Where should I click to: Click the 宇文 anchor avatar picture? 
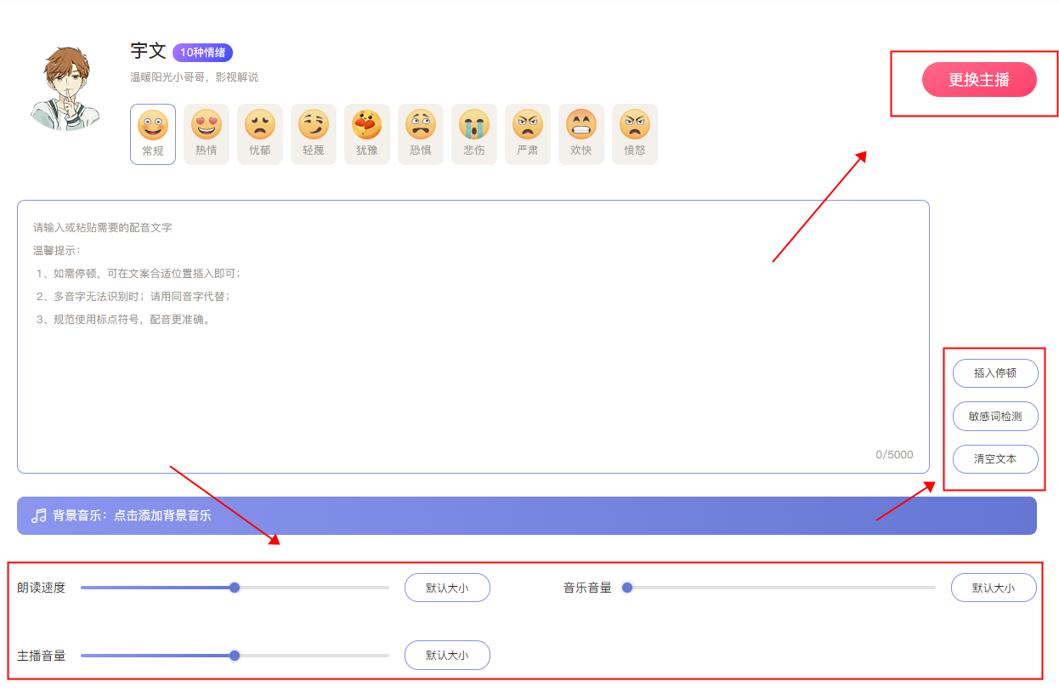point(65,88)
